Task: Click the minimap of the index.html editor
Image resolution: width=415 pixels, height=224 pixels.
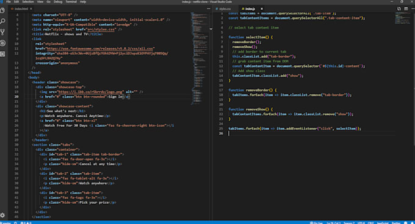Action: pos(200,58)
